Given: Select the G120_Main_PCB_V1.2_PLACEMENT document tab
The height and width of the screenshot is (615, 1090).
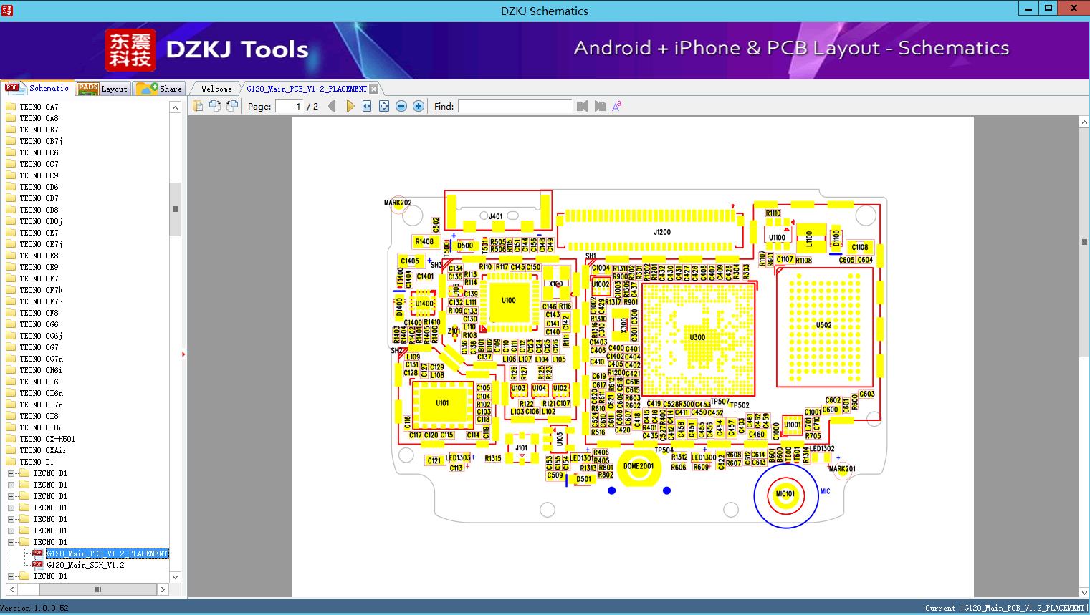Looking at the screenshot, I should point(307,89).
